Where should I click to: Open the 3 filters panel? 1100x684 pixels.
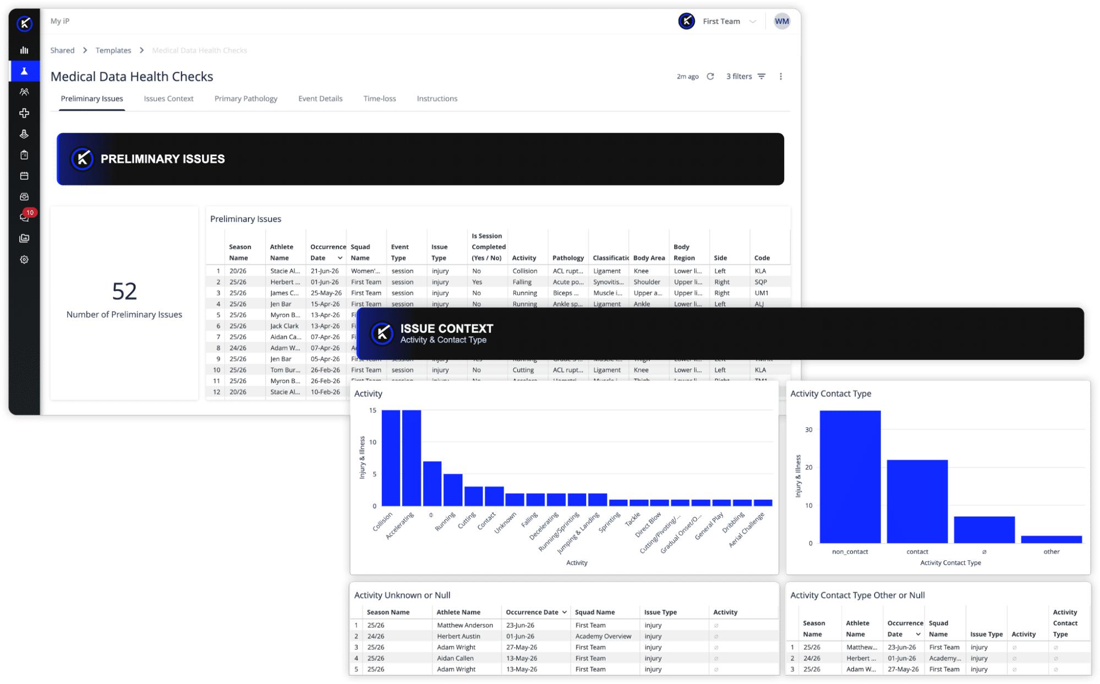[x=746, y=76]
